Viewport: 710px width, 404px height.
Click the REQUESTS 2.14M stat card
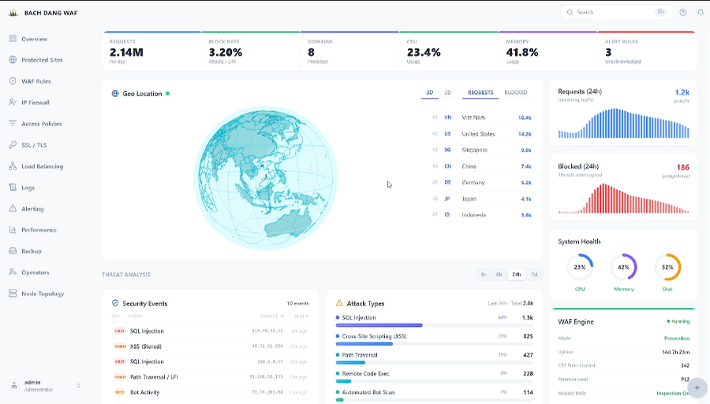pos(152,51)
